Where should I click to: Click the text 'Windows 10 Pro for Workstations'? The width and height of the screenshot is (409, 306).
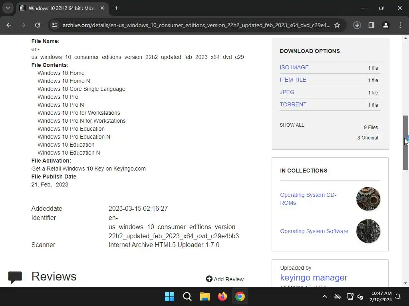[x=79, y=113]
